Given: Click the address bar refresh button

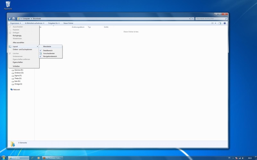Looking at the screenshot, I should [x=192, y=19].
